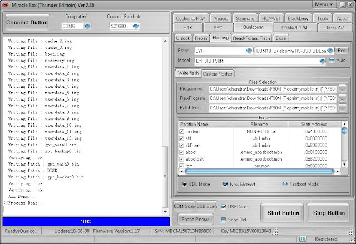Screen dimensions: 356x244
Task: Click the USB Scan button
Action: pos(206,206)
